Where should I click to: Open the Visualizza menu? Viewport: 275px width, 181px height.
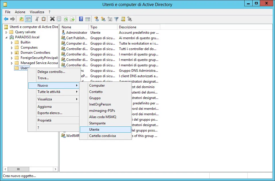37,12
